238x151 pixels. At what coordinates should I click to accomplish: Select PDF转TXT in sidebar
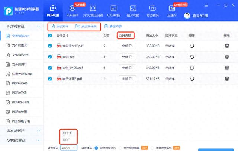click(x=22, y=93)
